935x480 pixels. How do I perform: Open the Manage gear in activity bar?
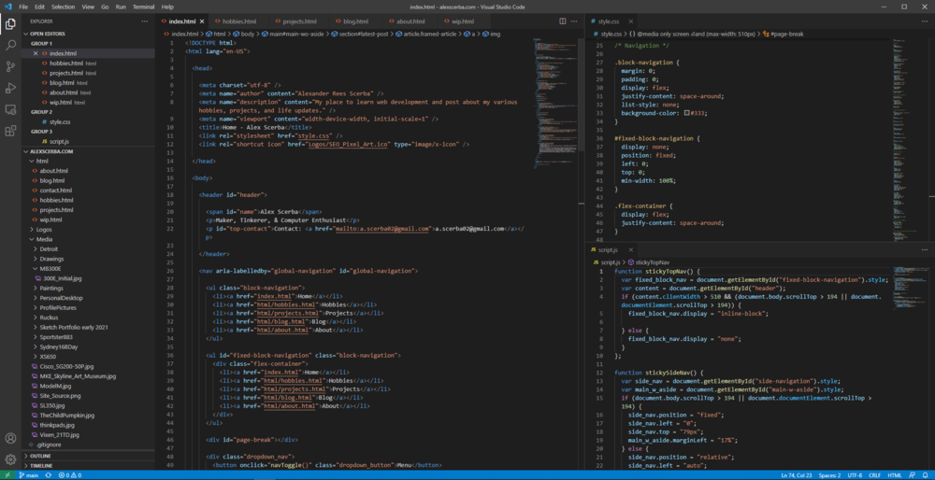point(10,459)
